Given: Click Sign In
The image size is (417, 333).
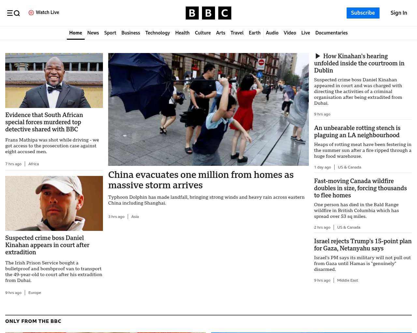Looking at the screenshot, I should 399,13.
